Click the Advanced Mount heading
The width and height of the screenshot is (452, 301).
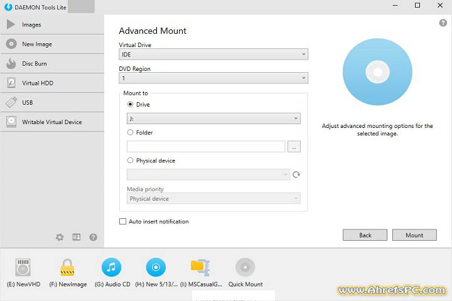click(153, 31)
